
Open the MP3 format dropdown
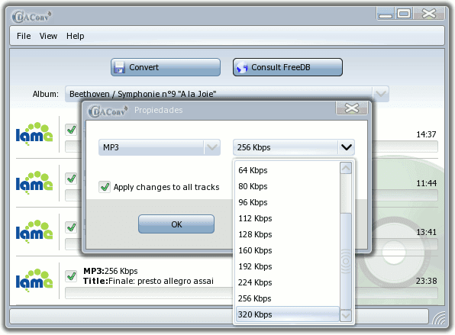coord(160,147)
